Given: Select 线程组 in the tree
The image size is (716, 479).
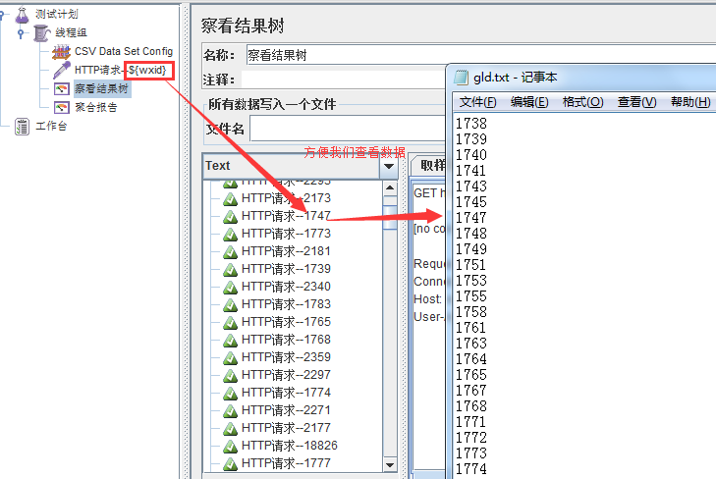Looking at the screenshot, I should (71, 32).
